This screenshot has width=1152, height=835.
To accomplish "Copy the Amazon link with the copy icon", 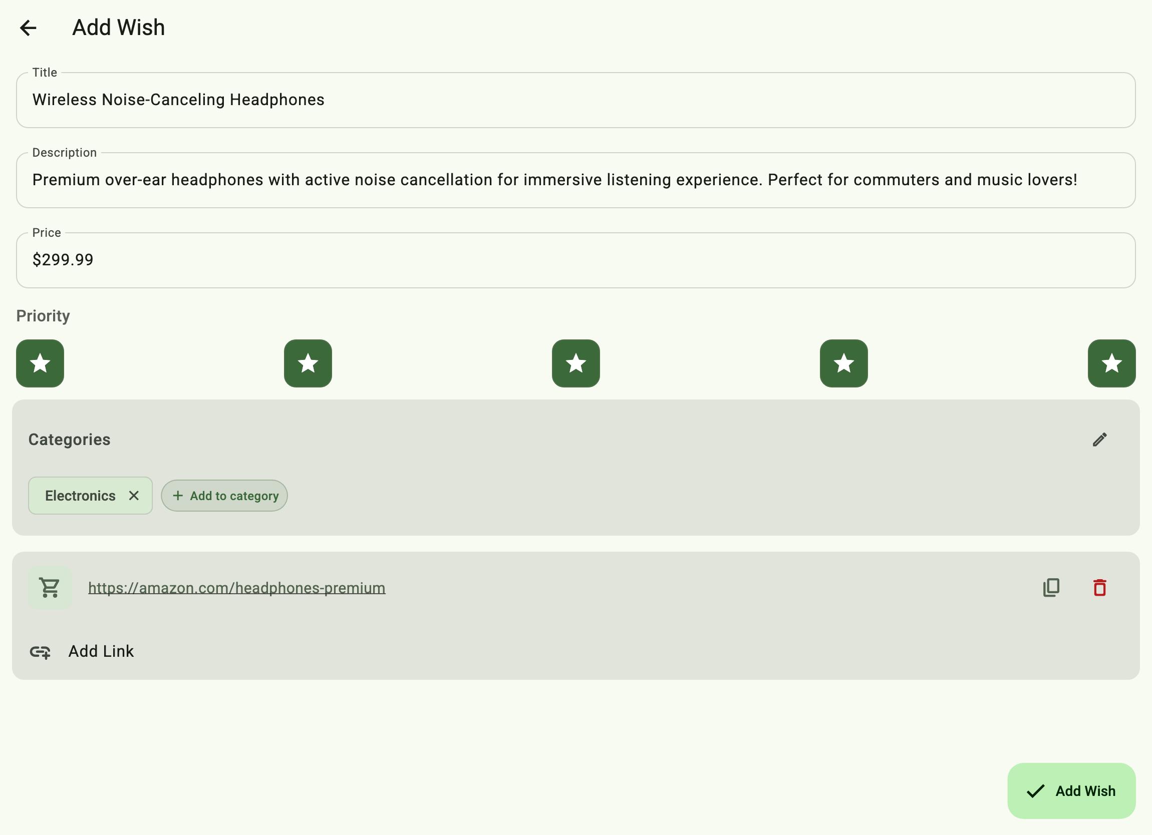I will 1051,588.
